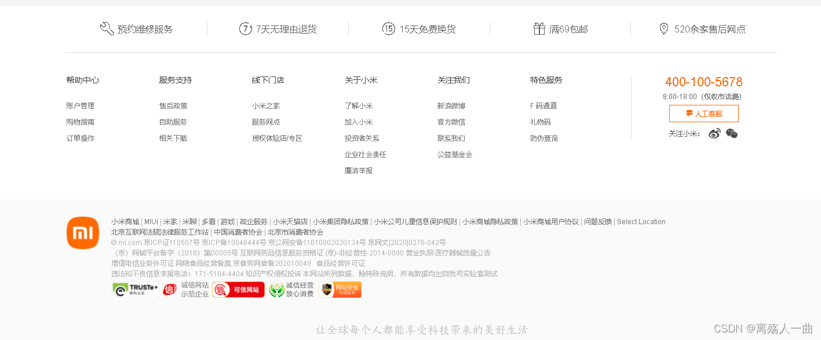The image size is (821, 340).
Task: Open 公益基金会 link
Action: point(455,155)
